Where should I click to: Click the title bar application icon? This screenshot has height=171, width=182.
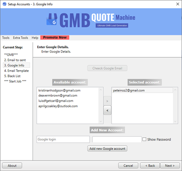(5, 4)
